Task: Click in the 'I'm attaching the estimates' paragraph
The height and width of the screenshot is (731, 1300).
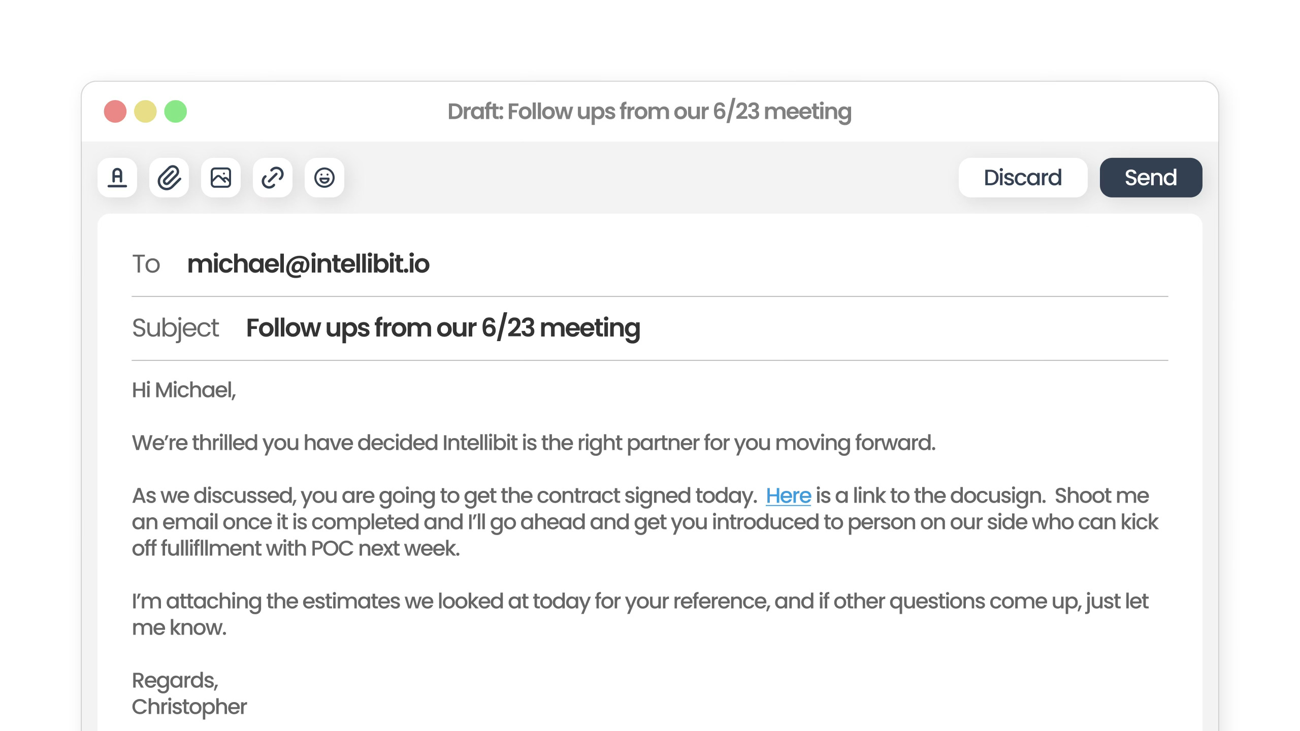Action: click(x=640, y=602)
